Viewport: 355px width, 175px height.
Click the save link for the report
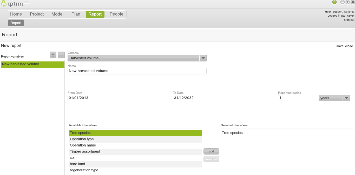[340, 46]
